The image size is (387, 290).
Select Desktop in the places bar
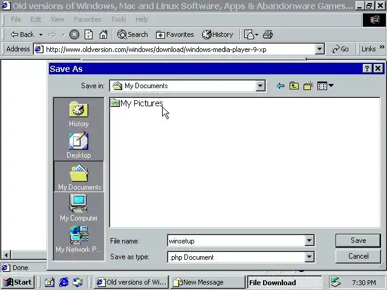(x=79, y=145)
